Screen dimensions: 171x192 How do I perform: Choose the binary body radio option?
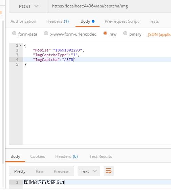[125, 33]
